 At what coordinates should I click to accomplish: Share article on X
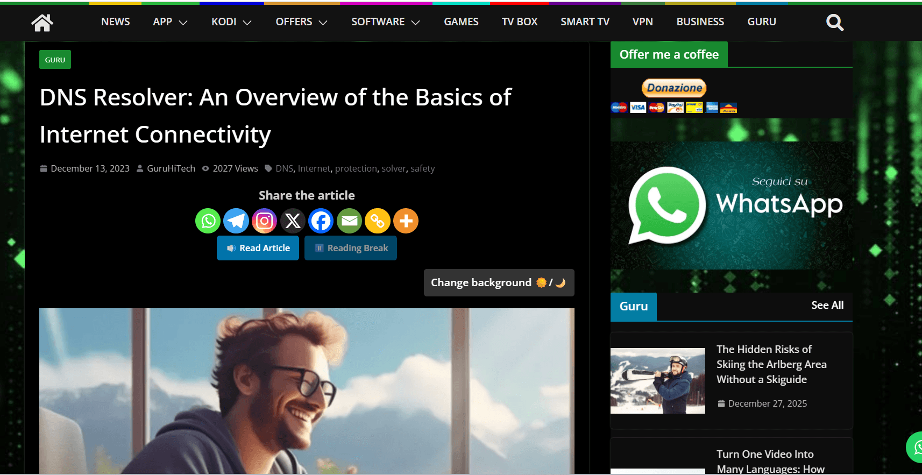click(293, 221)
